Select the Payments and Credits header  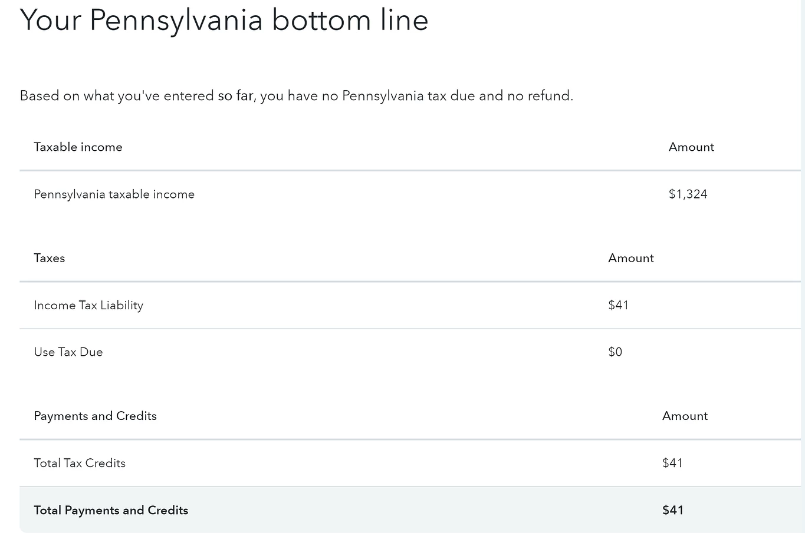pyautogui.click(x=95, y=416)
